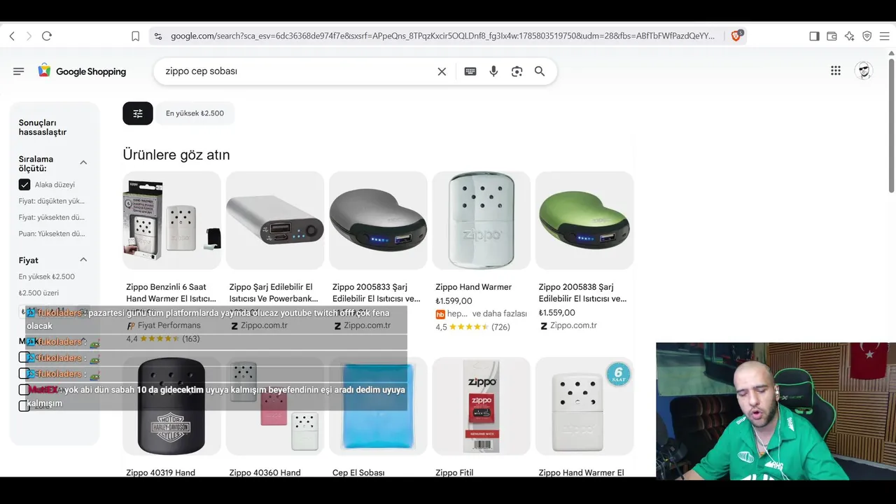This screenshot has height=504, width=896.
Task: Click the 'Ürünlere göz atın' heading
Action: (x=176, y=155)
